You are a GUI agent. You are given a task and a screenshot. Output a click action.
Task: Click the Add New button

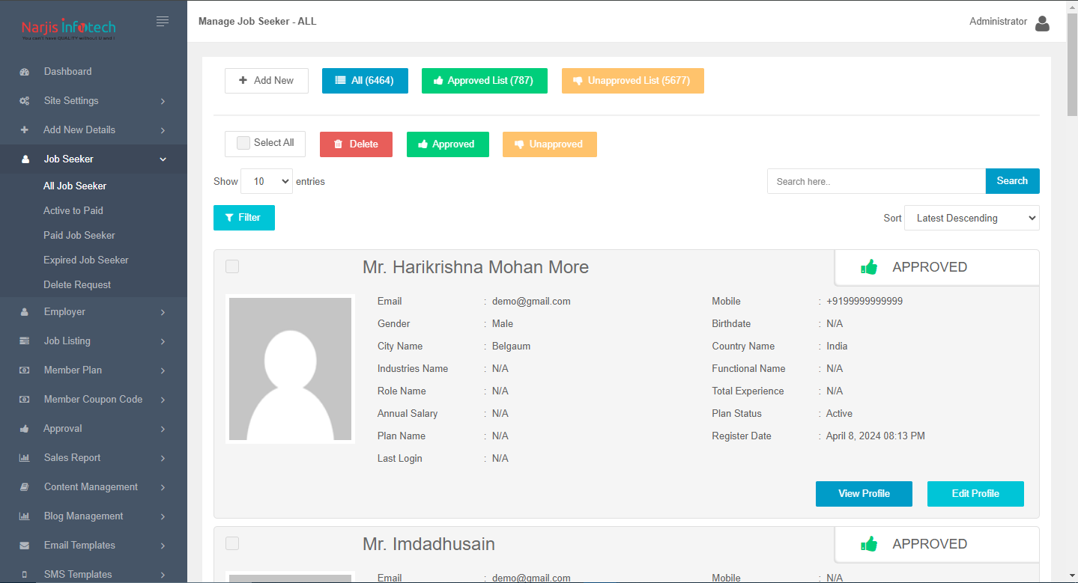coord(267,81)
